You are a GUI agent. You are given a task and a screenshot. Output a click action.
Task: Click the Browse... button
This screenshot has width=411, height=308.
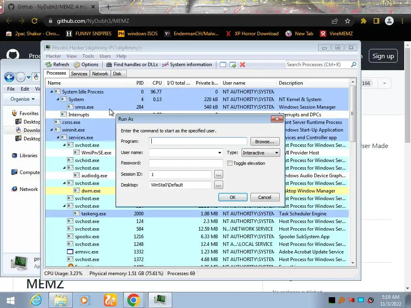pos(265,142)
